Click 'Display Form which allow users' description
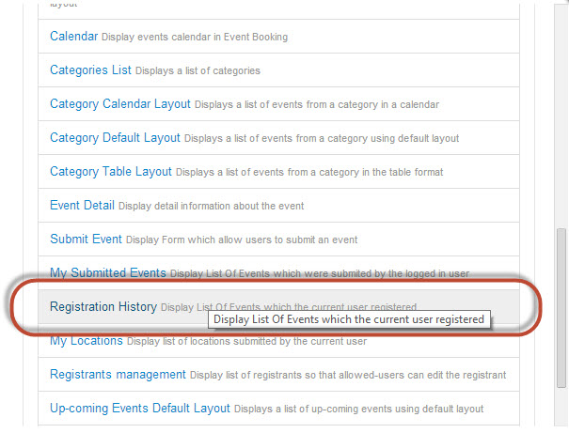The image size is (569, 433). [241, 240]
